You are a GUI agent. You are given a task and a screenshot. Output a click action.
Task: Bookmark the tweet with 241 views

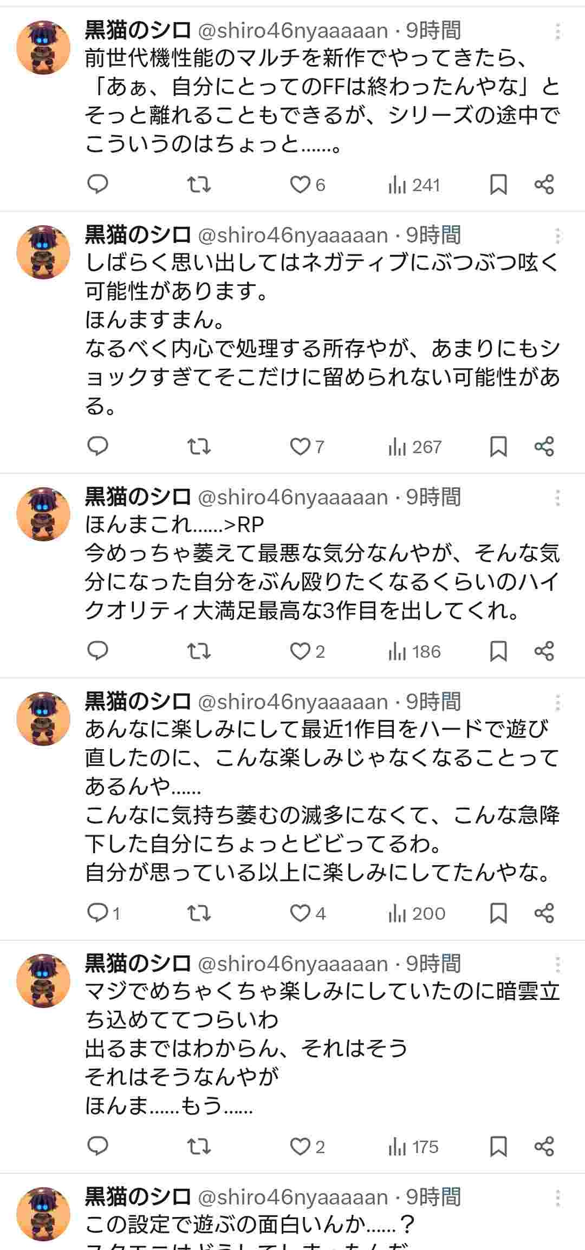coord(498,185)
